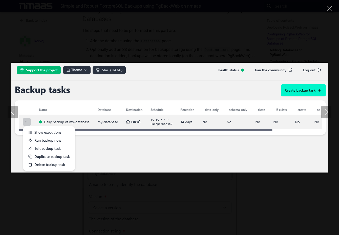The image size is (339, 235).
Task: Open the three-dot row actions button
Action: 27,122
